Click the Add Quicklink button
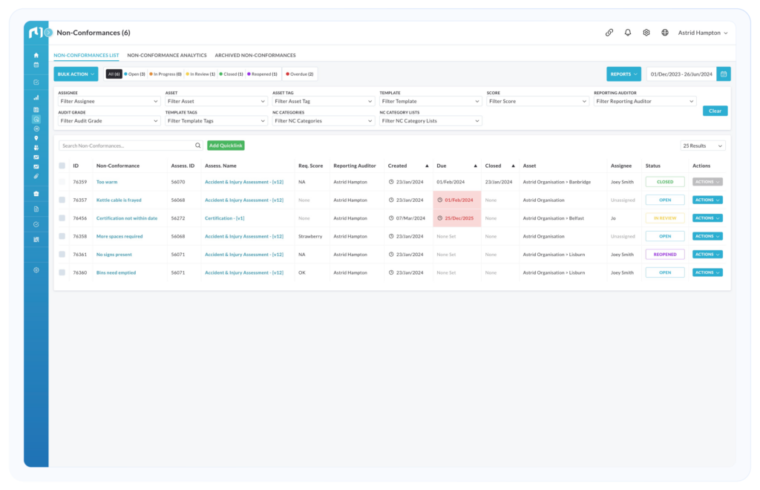Viewport: 760px width, 490px height. pos(226,146)
